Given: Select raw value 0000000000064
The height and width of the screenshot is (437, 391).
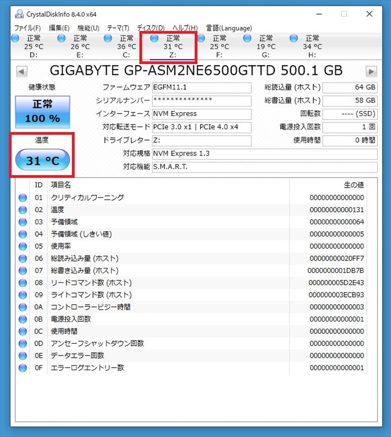Looking at the screenshot, I should point(337,222).
